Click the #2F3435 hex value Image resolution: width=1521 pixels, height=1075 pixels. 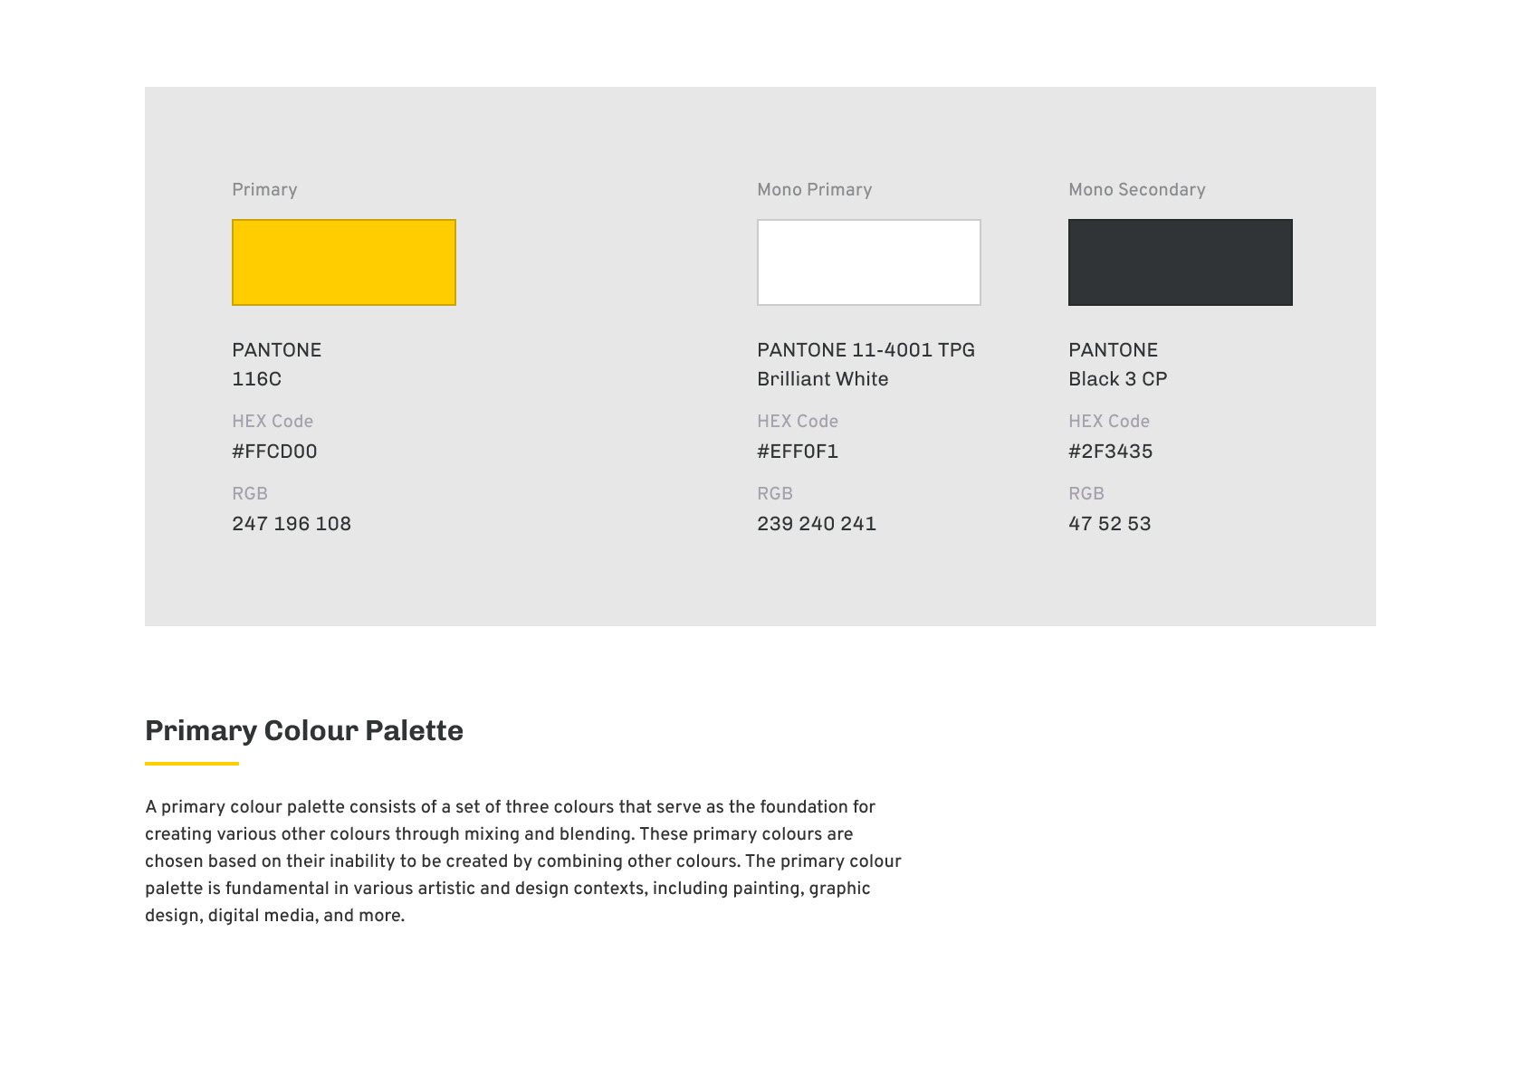[1111, 452]
